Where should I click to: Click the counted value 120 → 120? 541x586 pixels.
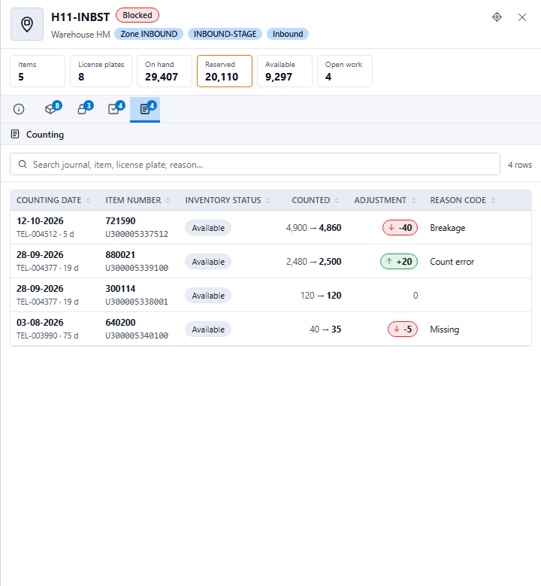tap(321, 296)
